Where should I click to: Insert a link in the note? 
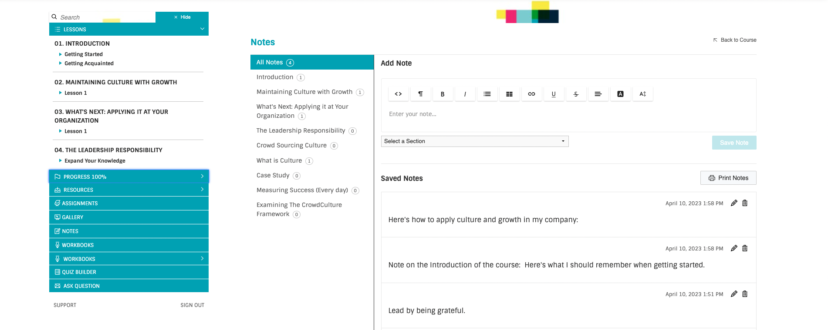pos(531,94)
